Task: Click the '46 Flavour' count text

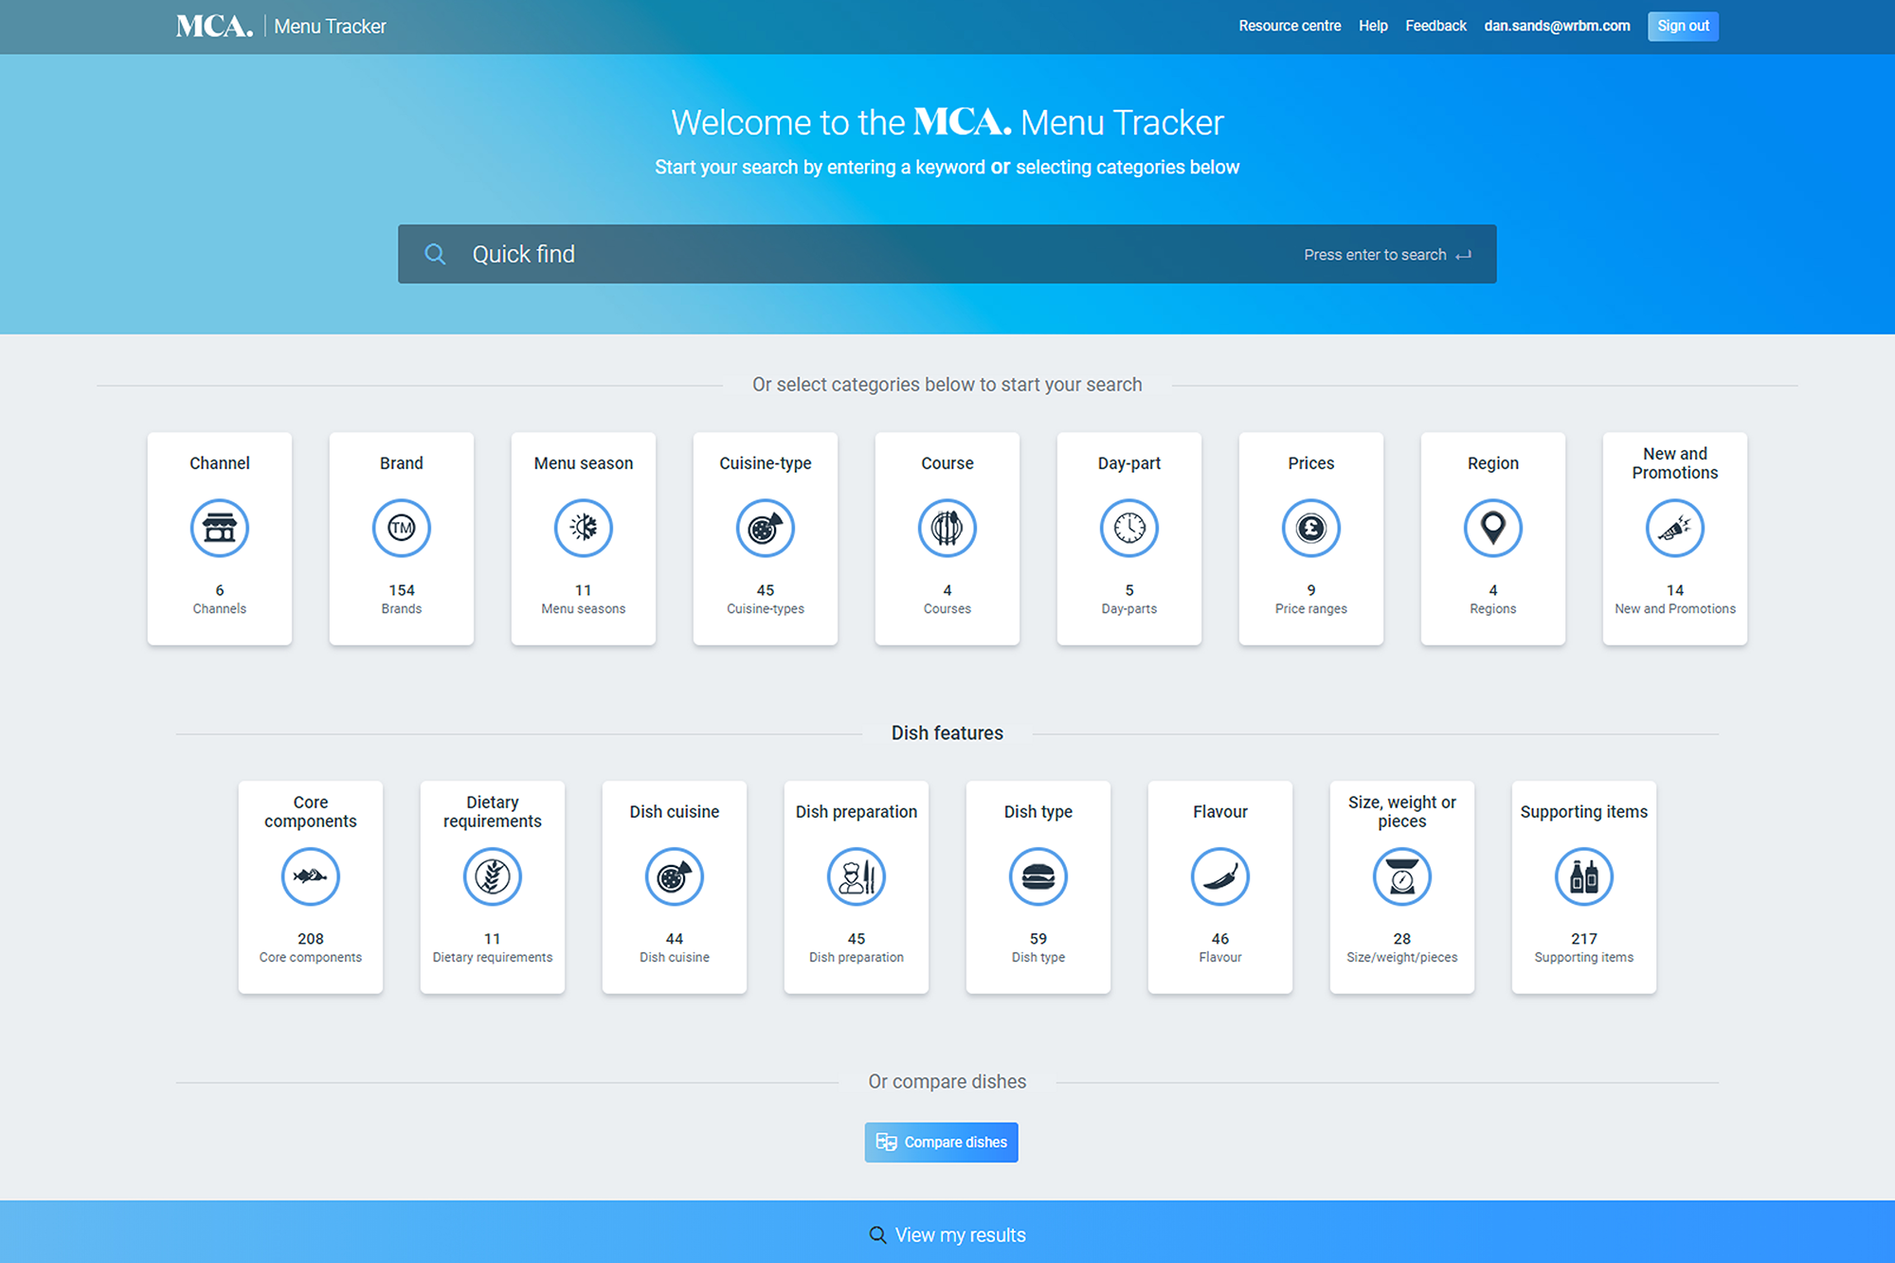Action: tap(1220, 947)
